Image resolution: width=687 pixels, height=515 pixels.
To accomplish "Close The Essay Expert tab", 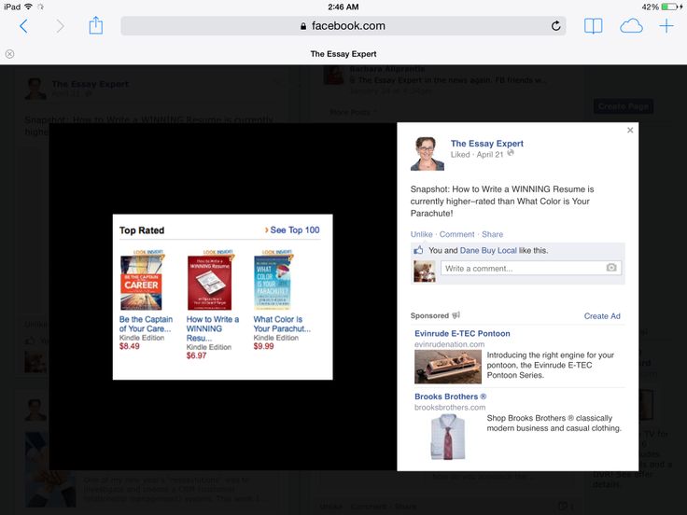I will (9, 54).
